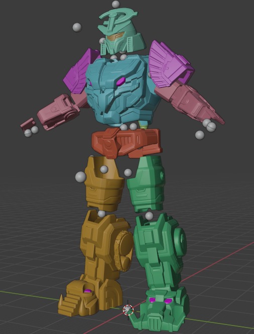This screenshot has height=334, width=254.
Task: Select the sphere at the yellow knee joint
Action: 101,213
